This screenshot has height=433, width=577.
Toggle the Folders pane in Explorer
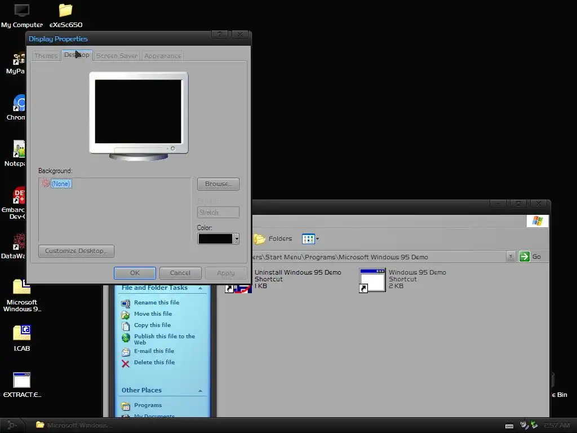pos(273,239)
